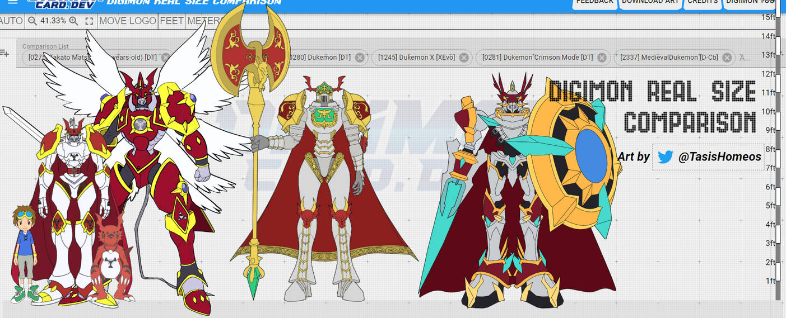Click the Digimon Real Size Comparison header title
This screenshot has width=786, height=318.
[x=193, y=2]
